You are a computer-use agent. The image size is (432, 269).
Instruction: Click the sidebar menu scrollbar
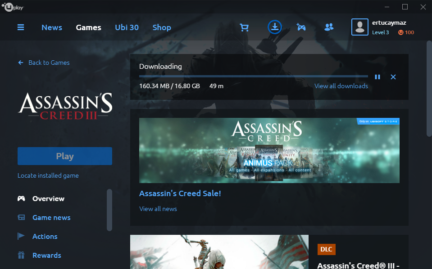coord(109,210)
